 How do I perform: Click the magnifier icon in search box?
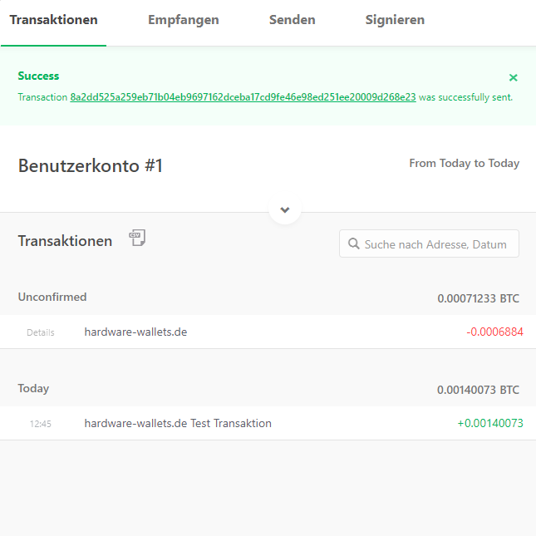pyautogui.click(x=354, y=244)
